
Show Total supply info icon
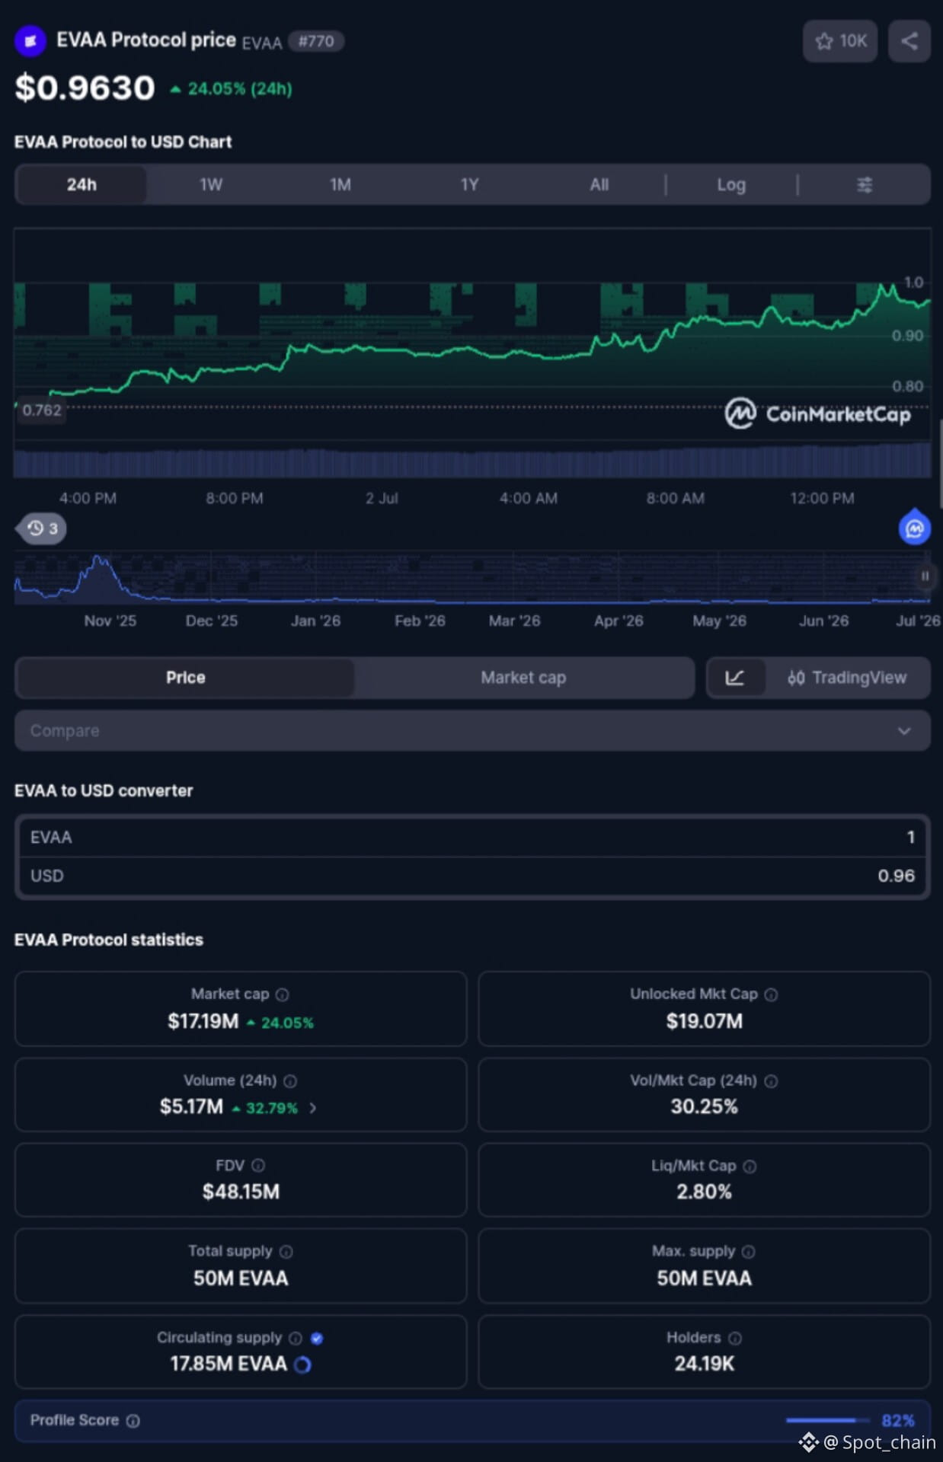point(286,1252)
